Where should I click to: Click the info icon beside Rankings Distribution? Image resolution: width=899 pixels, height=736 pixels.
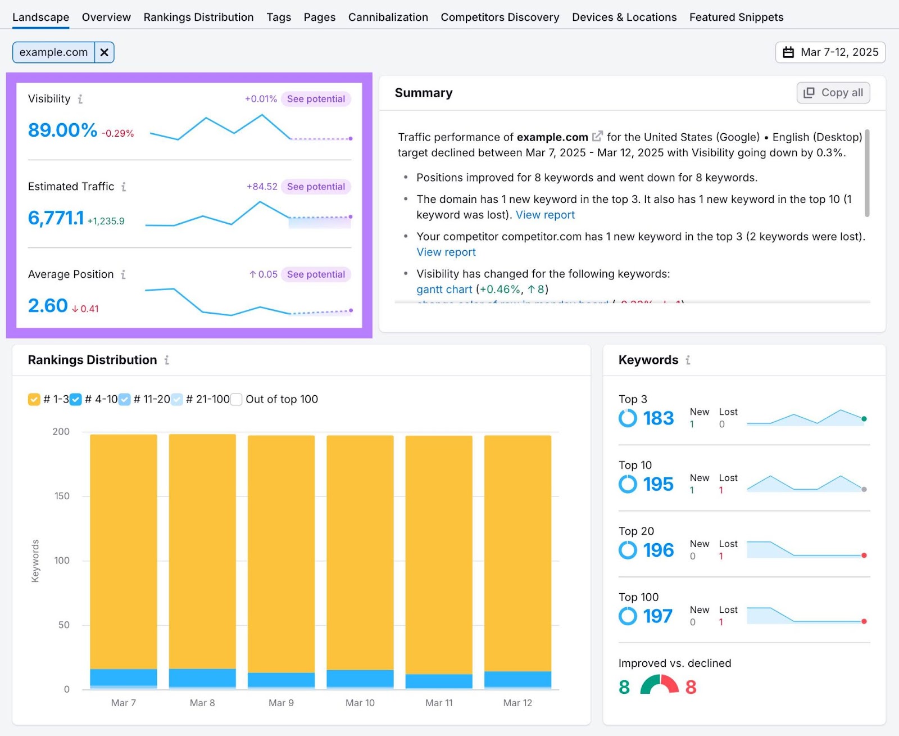pos(166,360)
